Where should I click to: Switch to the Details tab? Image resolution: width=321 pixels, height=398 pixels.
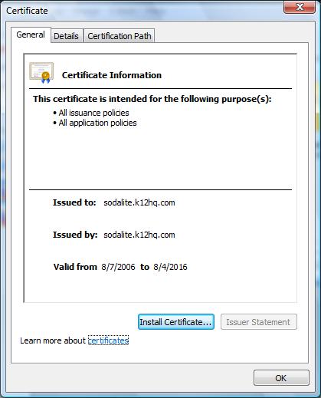66,36
